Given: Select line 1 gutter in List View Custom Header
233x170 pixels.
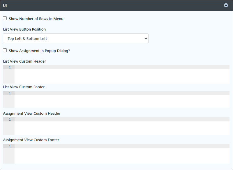Looking at the screenshot, I should click(x=9, y=67).
